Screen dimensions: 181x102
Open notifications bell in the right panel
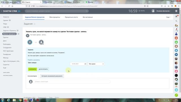coord(176,16)
